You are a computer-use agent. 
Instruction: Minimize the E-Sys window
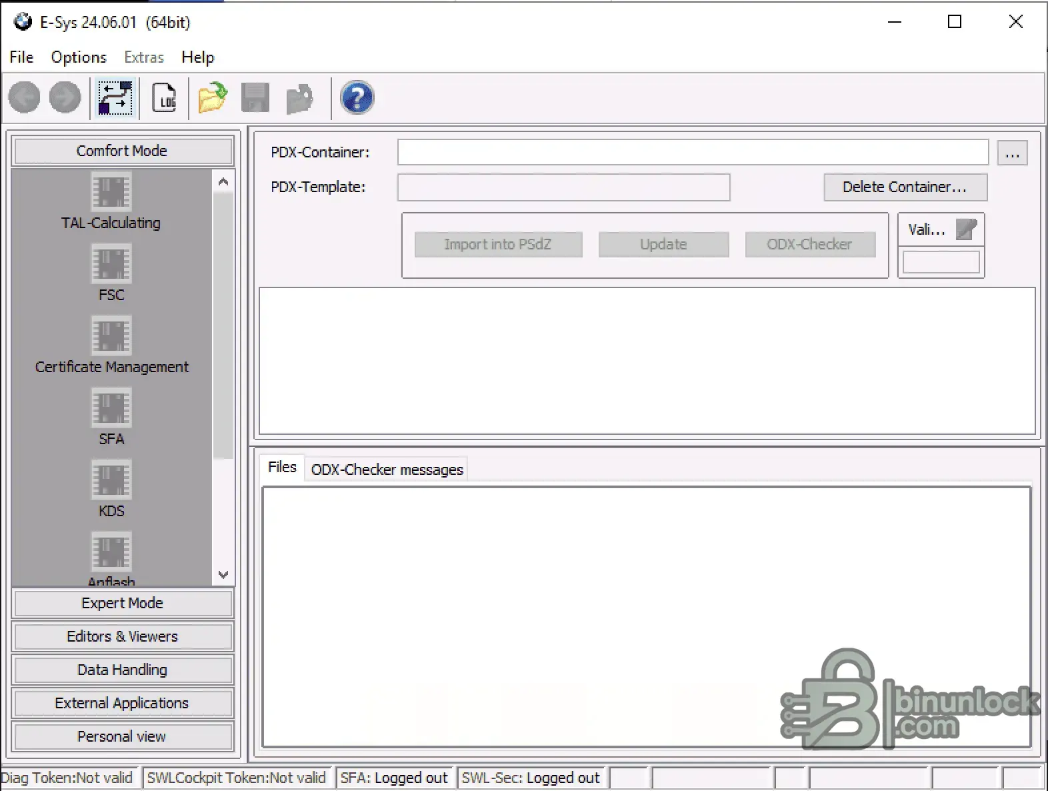click(x=895, y=22)
